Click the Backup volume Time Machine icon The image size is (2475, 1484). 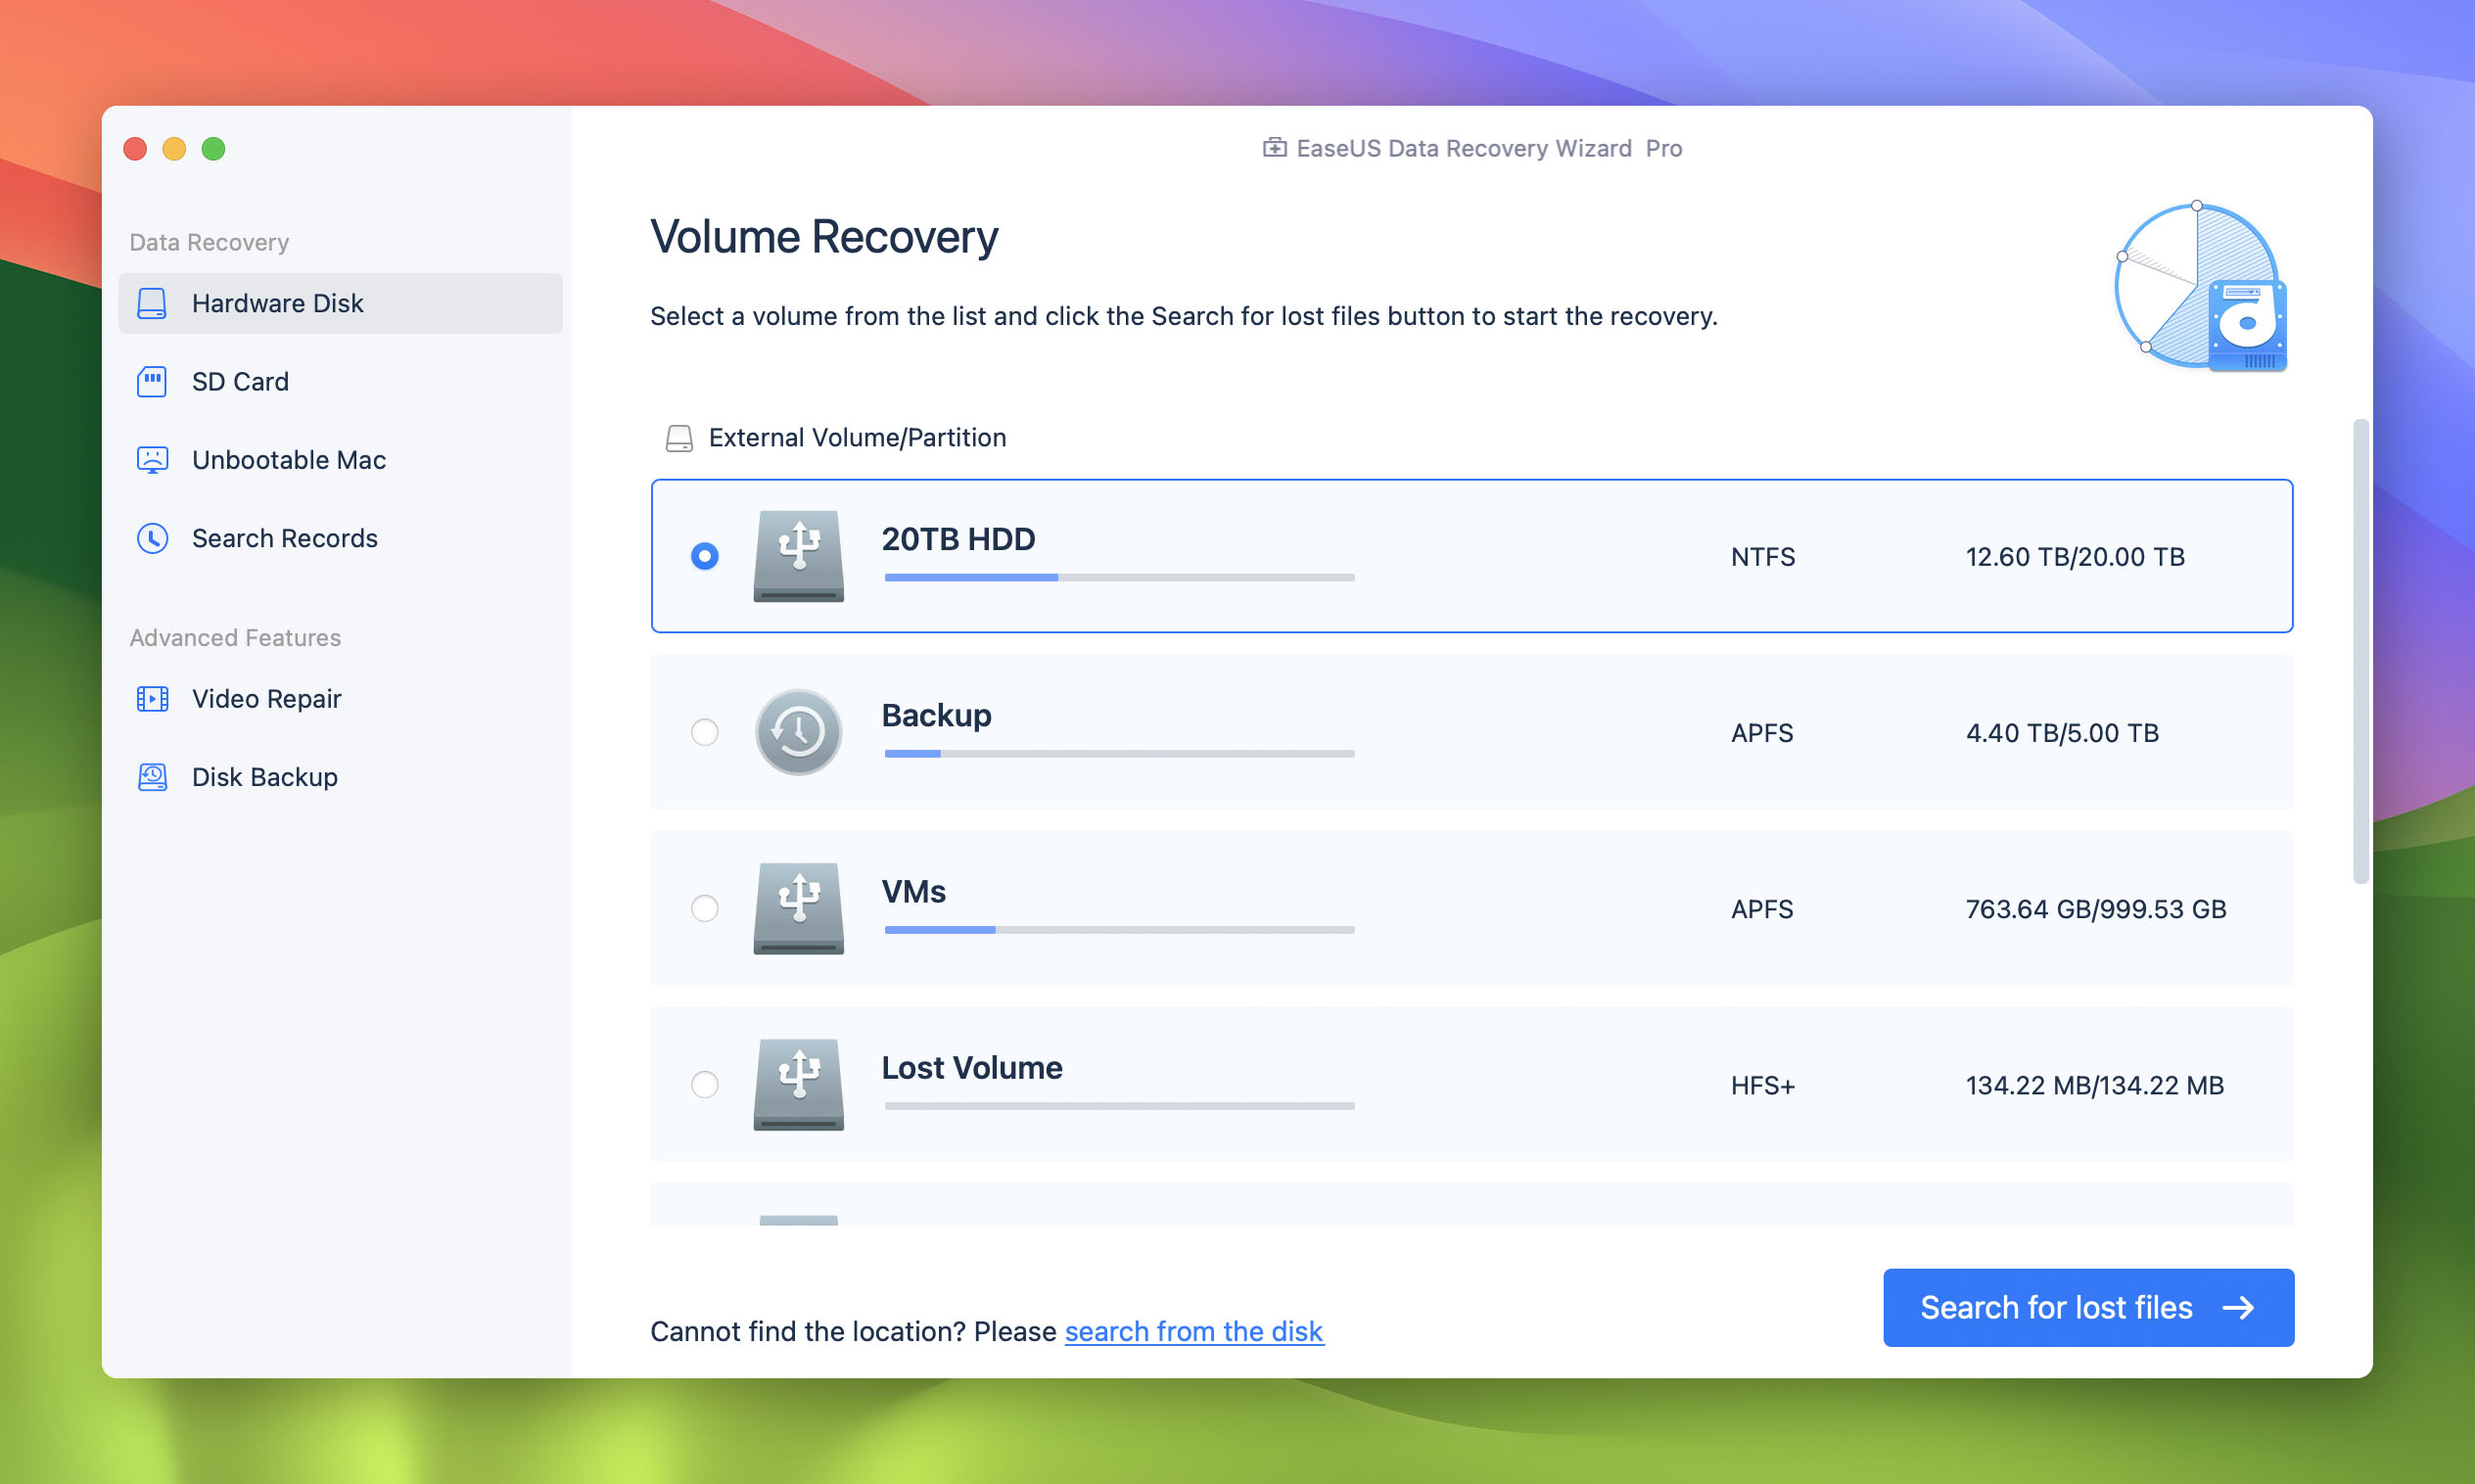(799, 731)
